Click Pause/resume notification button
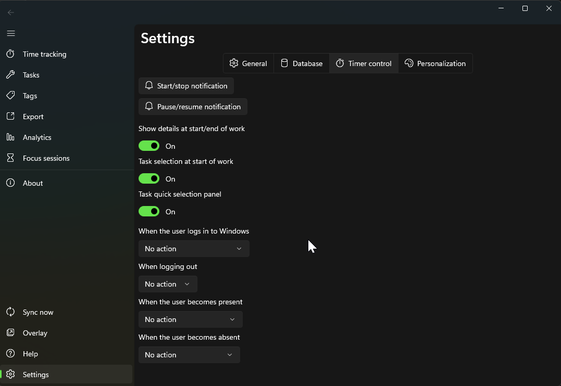The height and width of the screenshot is (386, 561). pyautogui.click(x=193, y=107)
